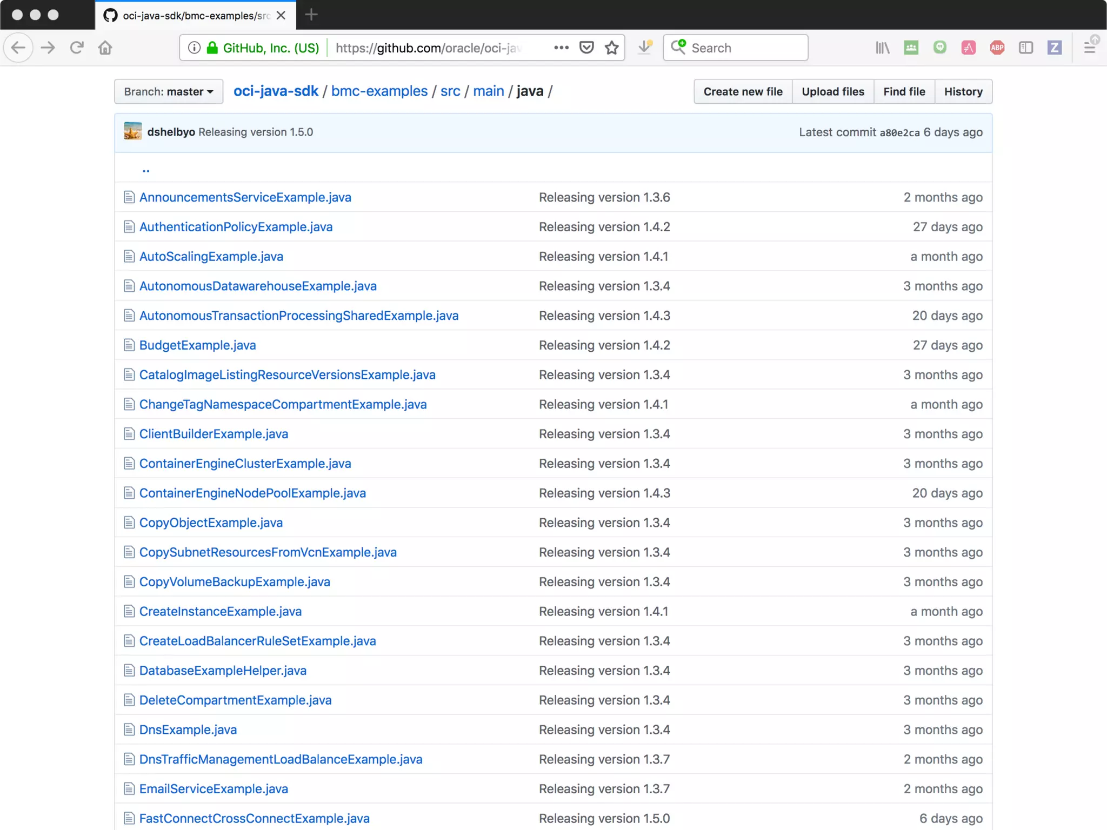Open the downloads arrow icon
This screenshot has width=1107, height=830.
point(644,48)
